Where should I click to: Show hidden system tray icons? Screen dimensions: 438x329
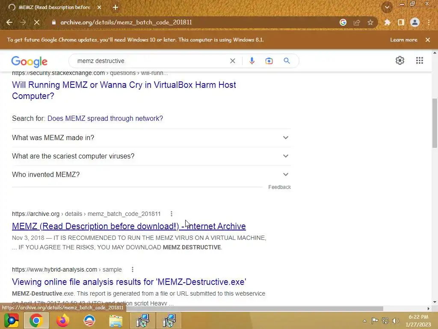coord(364,321)
